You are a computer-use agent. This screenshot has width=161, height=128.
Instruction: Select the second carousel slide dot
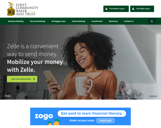[x=152, y=96]
